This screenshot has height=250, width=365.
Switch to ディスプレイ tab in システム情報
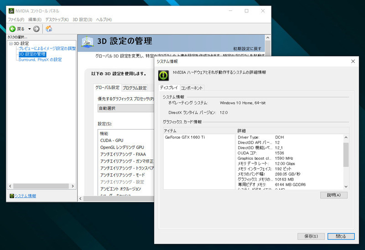pyautogui.click(x=169, y=88)
